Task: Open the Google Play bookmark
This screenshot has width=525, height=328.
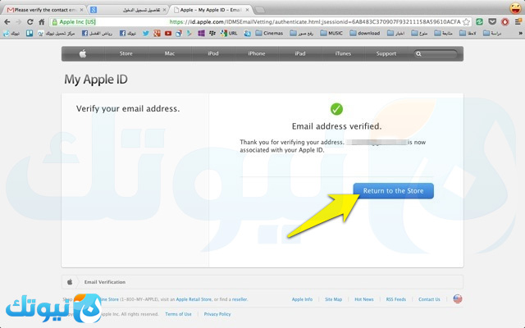Action: [189, 33]
